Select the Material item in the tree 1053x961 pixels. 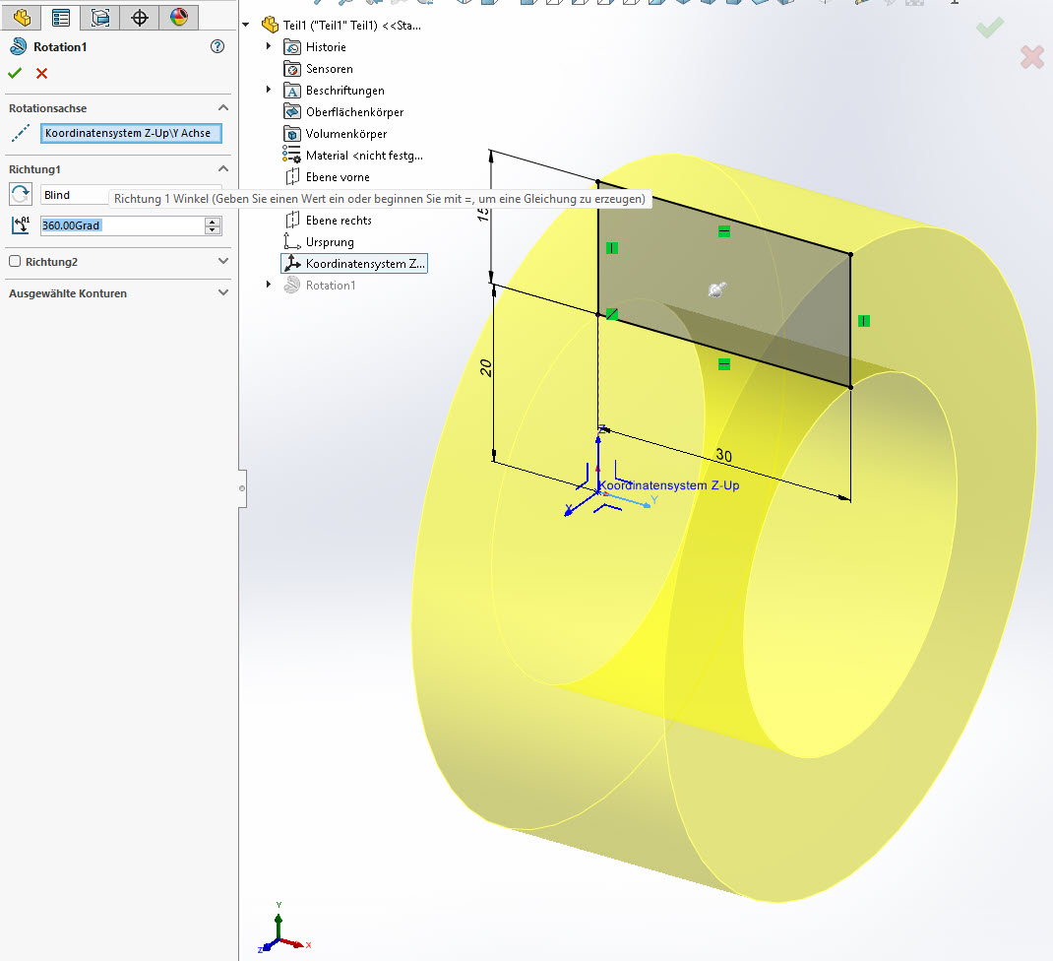(353, 156)
